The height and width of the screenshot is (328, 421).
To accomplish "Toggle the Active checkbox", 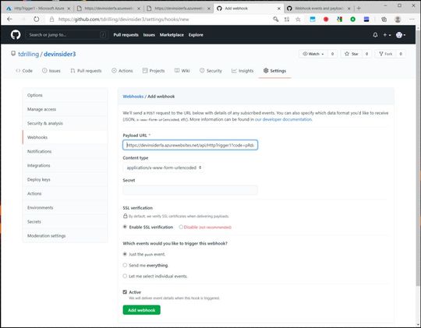I will 125,292.
